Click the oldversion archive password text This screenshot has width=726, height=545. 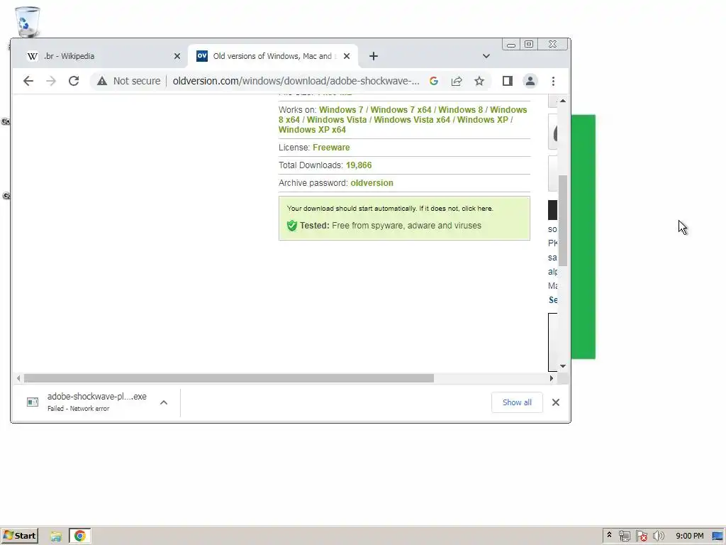[x=372, y=182]
